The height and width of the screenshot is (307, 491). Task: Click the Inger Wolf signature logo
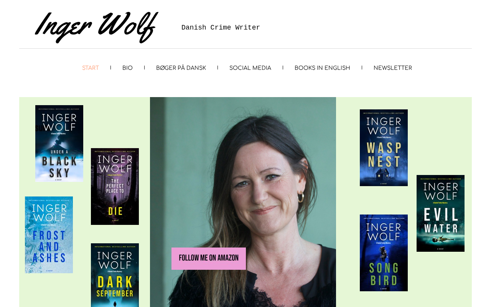[96, 26]
